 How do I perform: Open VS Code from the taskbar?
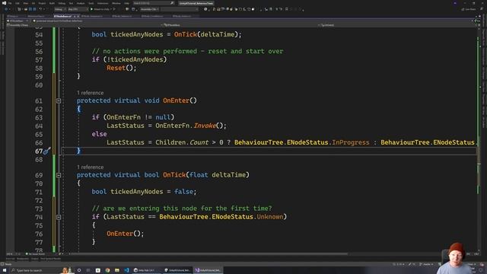pos(127,270)
